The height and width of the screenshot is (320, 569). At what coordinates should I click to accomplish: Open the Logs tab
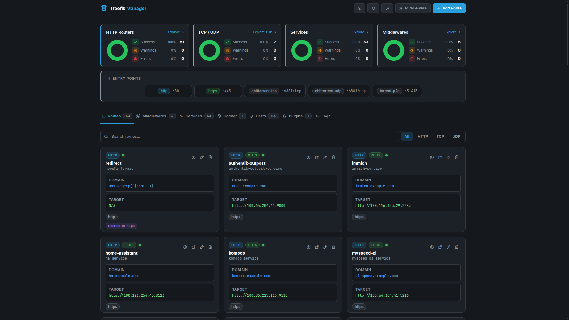coord(325,116)
